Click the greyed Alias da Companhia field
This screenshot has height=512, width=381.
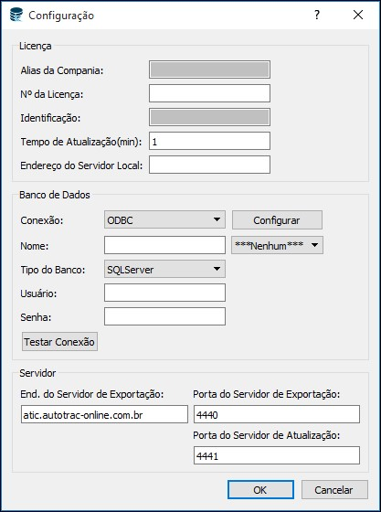coord(210,69)
